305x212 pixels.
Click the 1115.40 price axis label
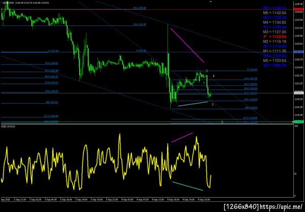coord(298,115)
